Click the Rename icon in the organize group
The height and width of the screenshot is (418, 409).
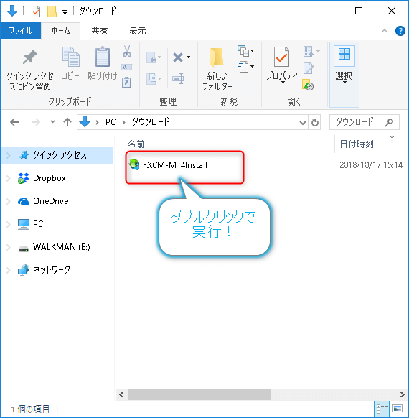pos(178,78)
